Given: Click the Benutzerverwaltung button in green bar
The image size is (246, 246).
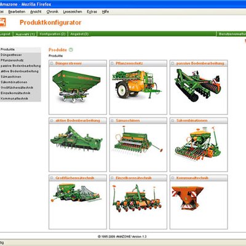Looking at the screenshot, I should pos(232,34).
